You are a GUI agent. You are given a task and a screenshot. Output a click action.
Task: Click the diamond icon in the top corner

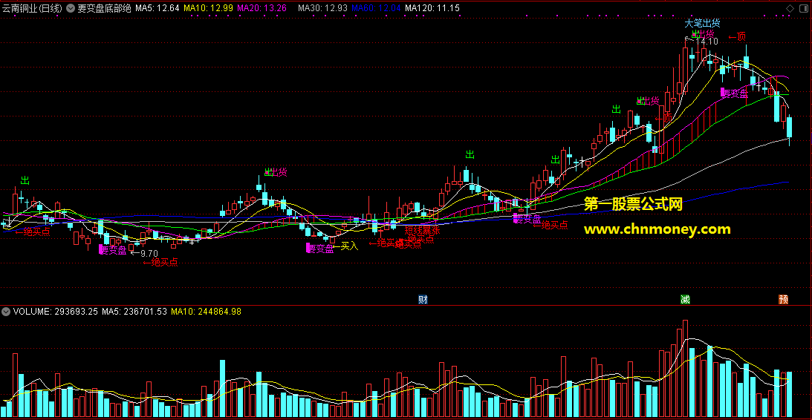[x=790, y=8]
